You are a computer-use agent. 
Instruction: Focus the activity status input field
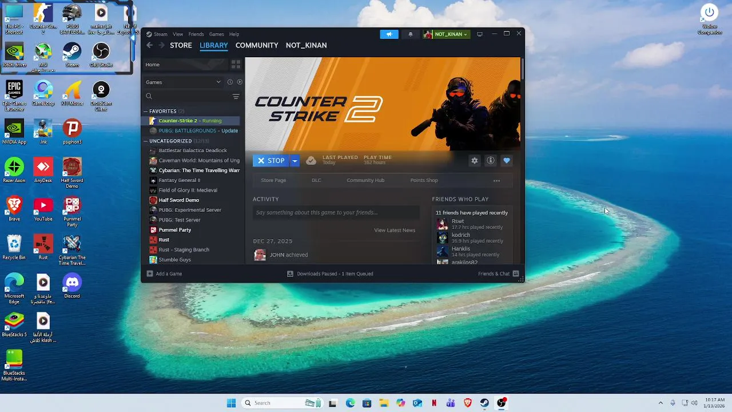pos(336,212)
